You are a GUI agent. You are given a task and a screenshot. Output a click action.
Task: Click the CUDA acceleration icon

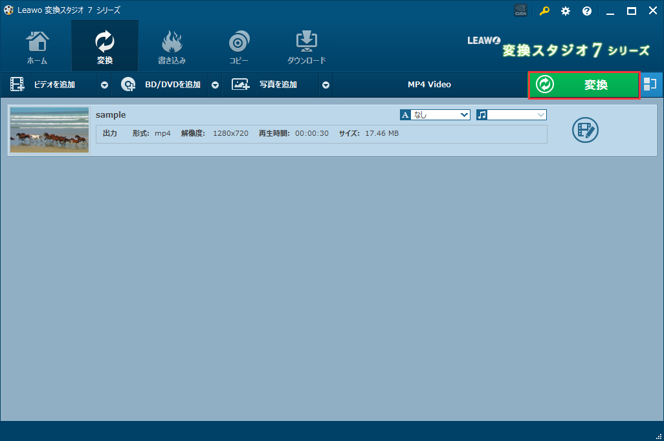(x=520, y=10)
